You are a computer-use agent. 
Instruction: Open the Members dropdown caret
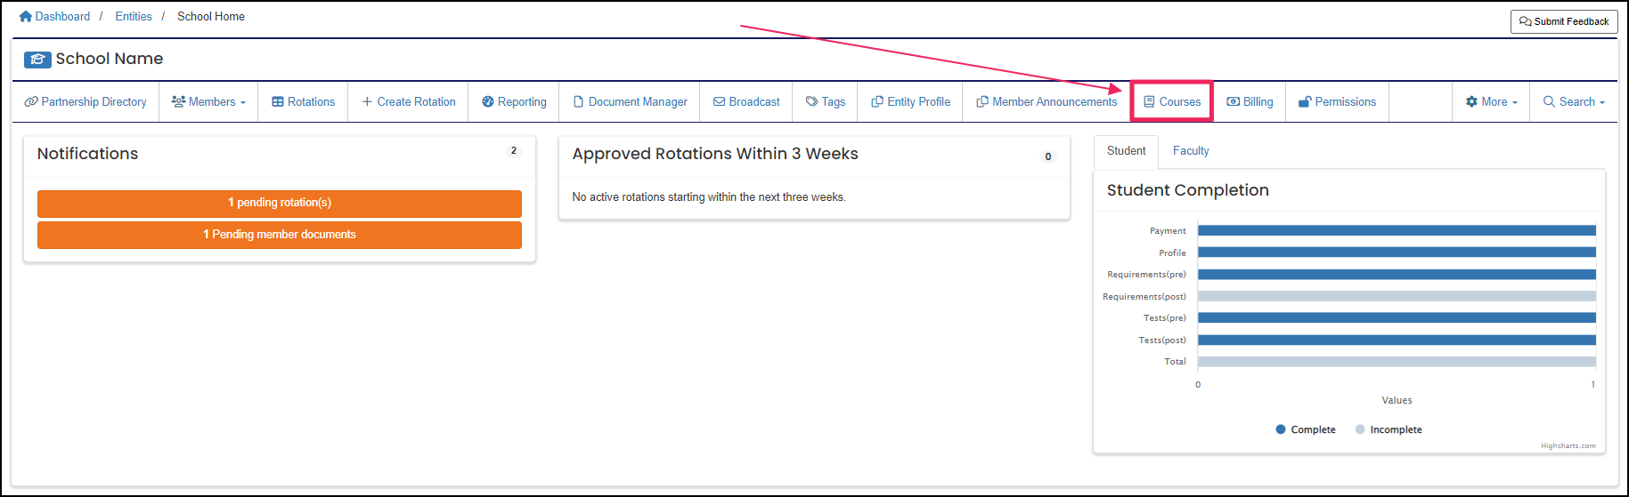(x=242, y=103)
